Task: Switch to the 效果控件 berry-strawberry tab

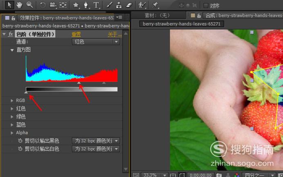Action: pyautogui.click(x=66, y=18)
